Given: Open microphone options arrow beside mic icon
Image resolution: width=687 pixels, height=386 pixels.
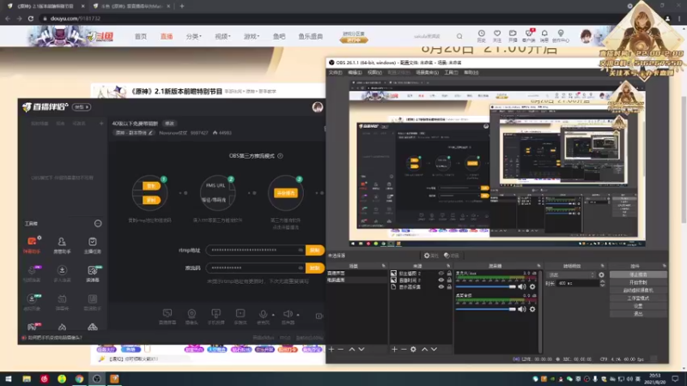Looking at the screenshot, I should (273, 315).
